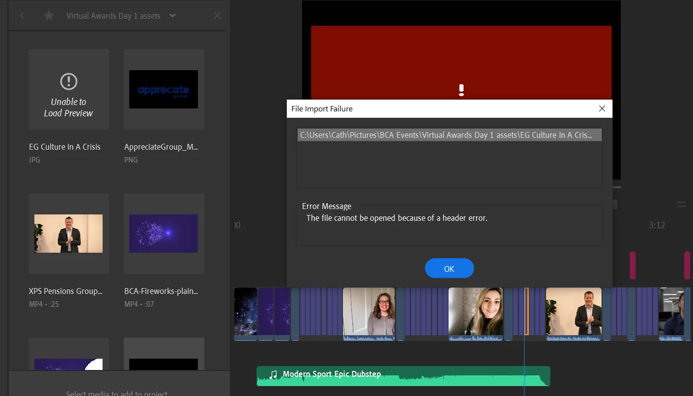Click the Unable to Load Preview warning icon
This screenshot has width=693, height=396.
(69, 81)
